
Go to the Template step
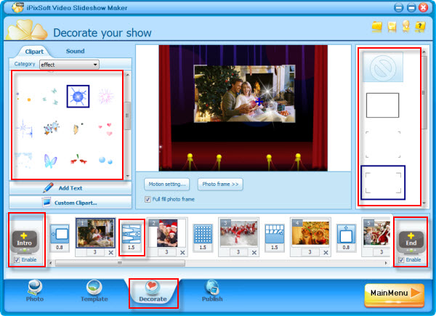[x=94, y=291]
